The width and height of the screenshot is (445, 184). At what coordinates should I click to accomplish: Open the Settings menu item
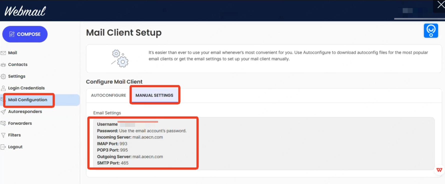coord(17,76)
